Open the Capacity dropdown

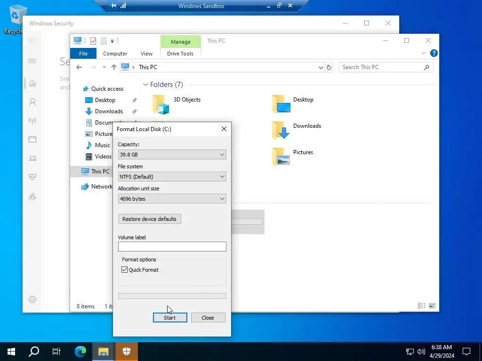172,154
